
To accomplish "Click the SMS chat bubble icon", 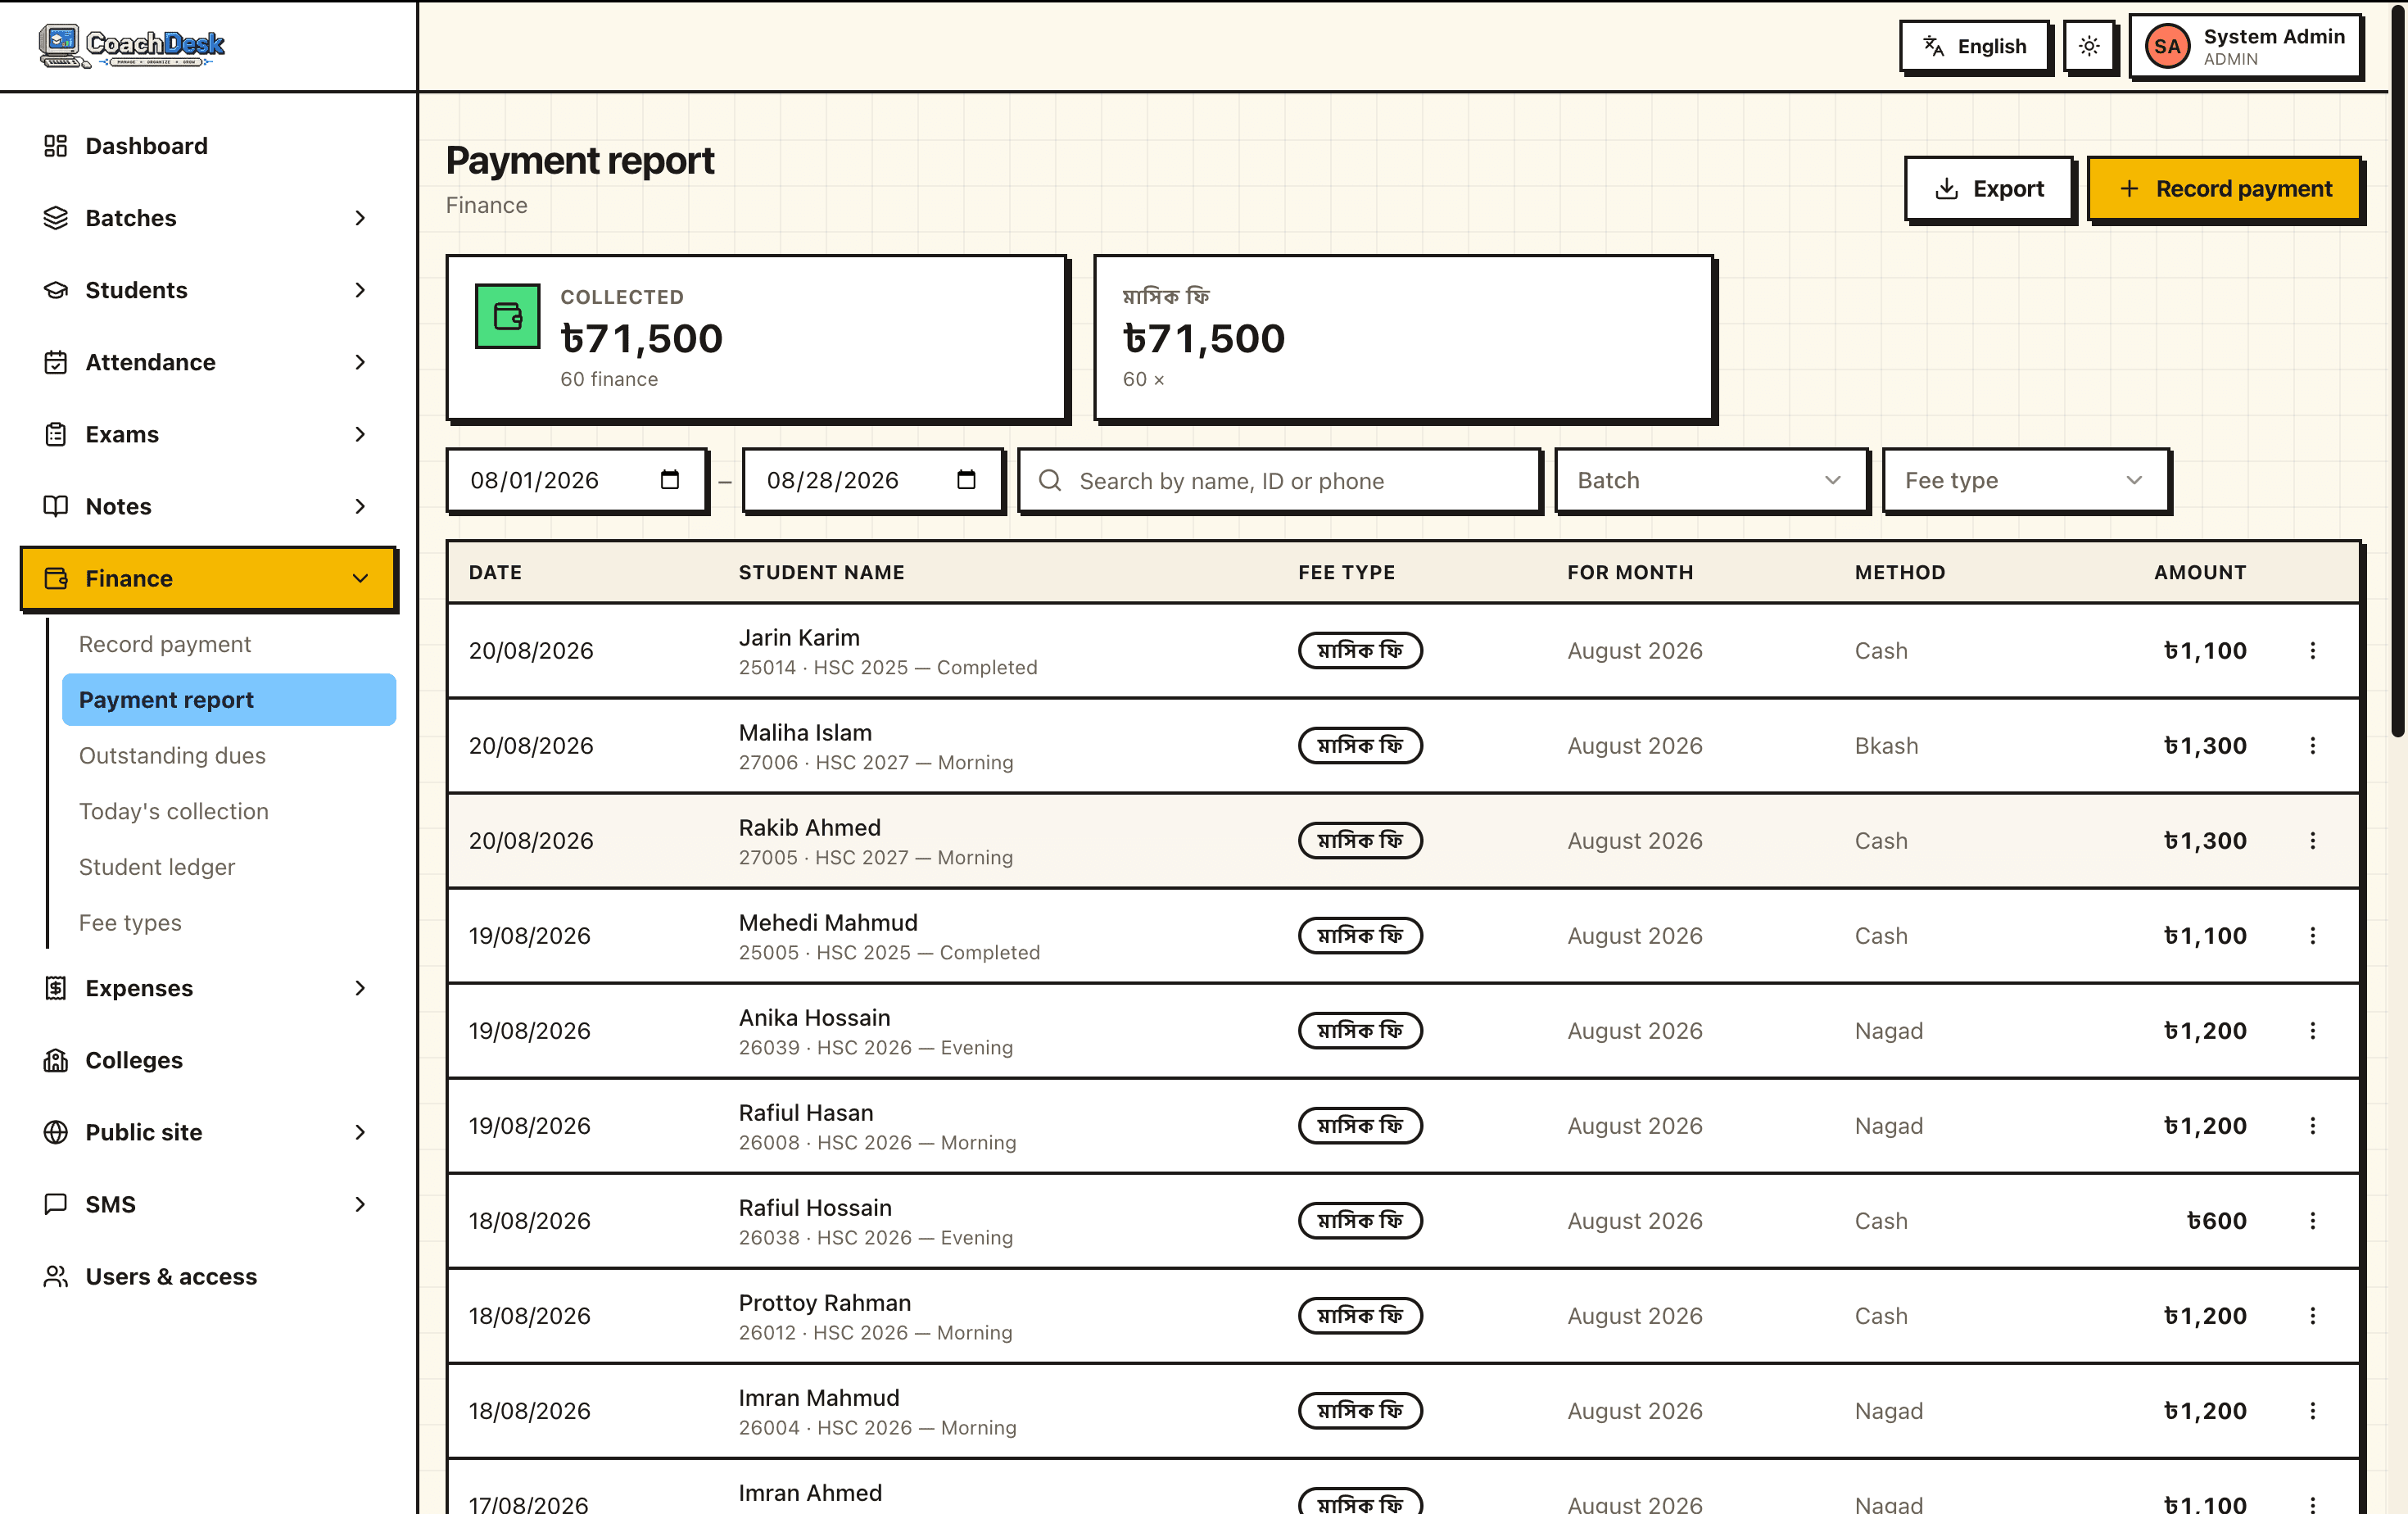I will [x=56, y=1204].
